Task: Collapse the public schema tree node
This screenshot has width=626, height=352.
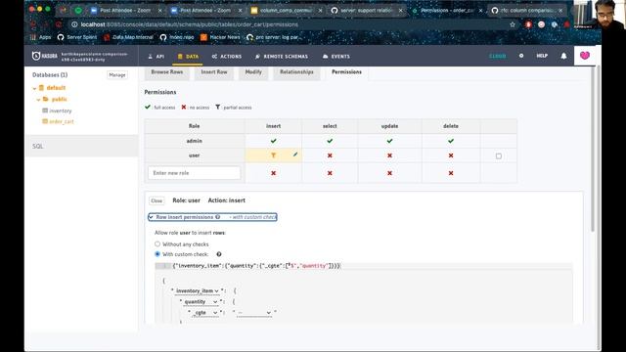Action: (x=39, y=100)
